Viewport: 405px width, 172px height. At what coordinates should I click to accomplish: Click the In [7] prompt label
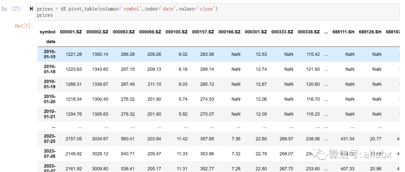point(12,9)
